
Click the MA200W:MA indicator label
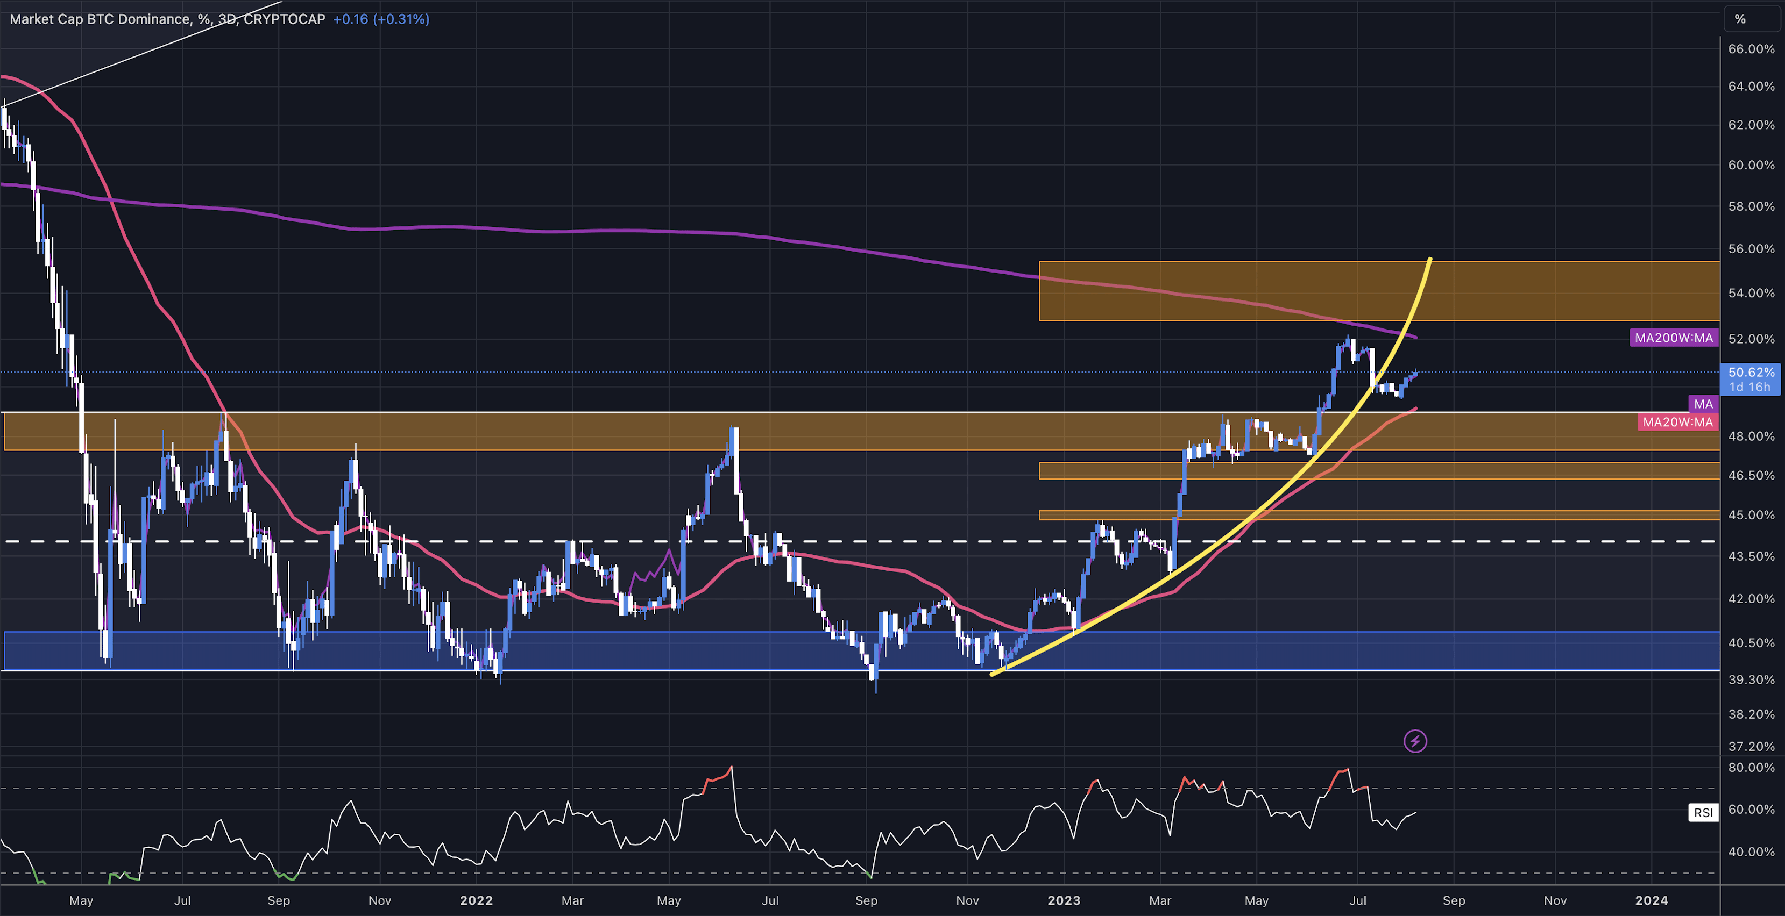pos(1674,338)
